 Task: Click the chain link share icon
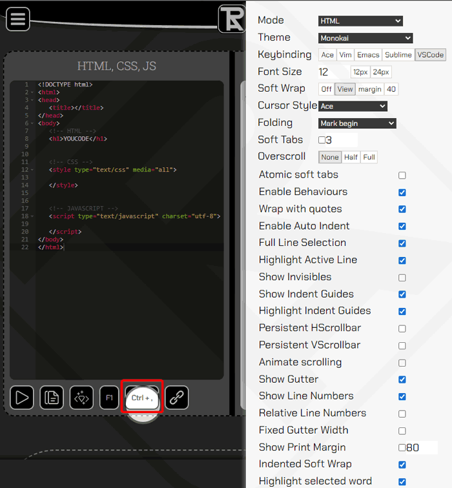[177, 398]
